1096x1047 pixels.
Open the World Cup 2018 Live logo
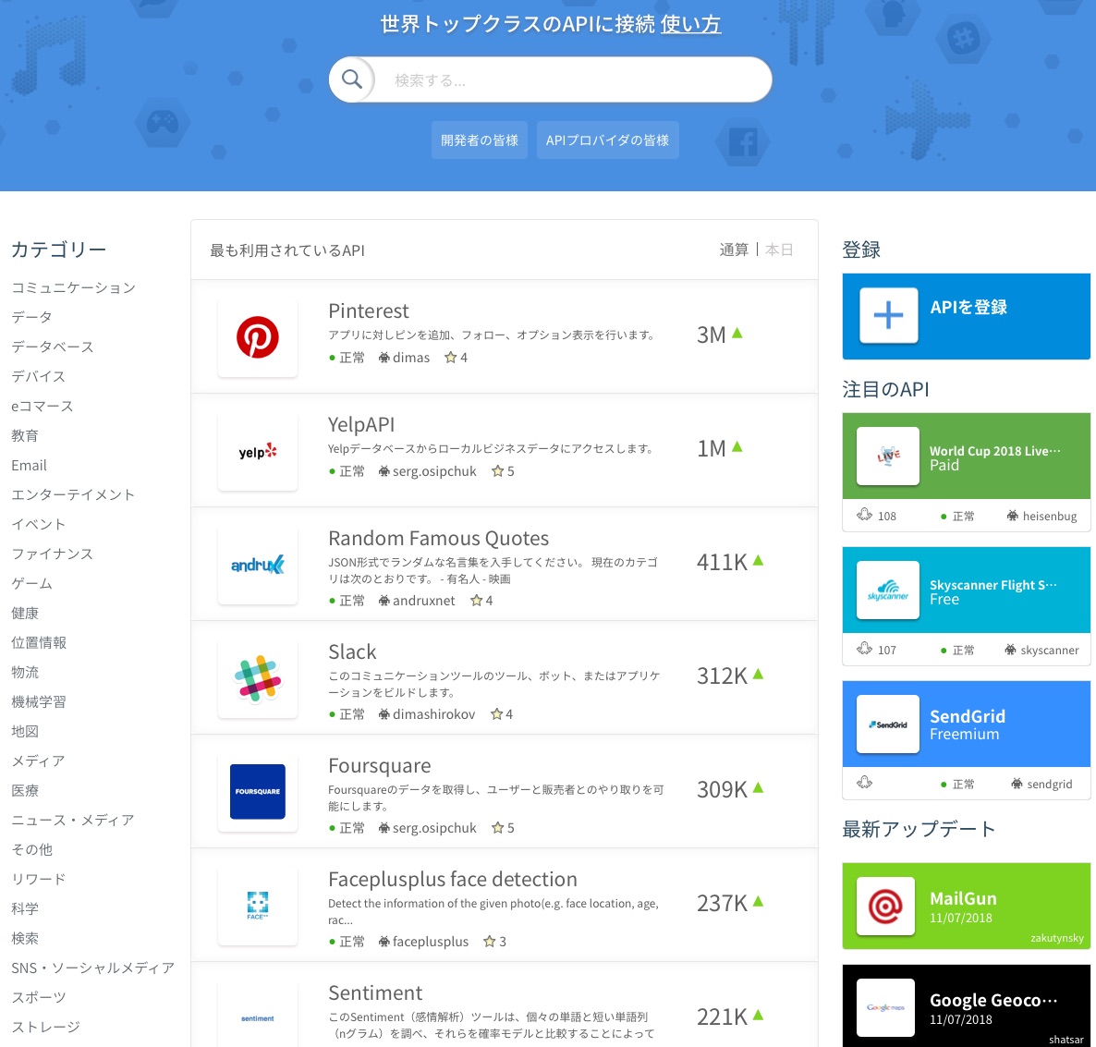click(x=888, y=456)
